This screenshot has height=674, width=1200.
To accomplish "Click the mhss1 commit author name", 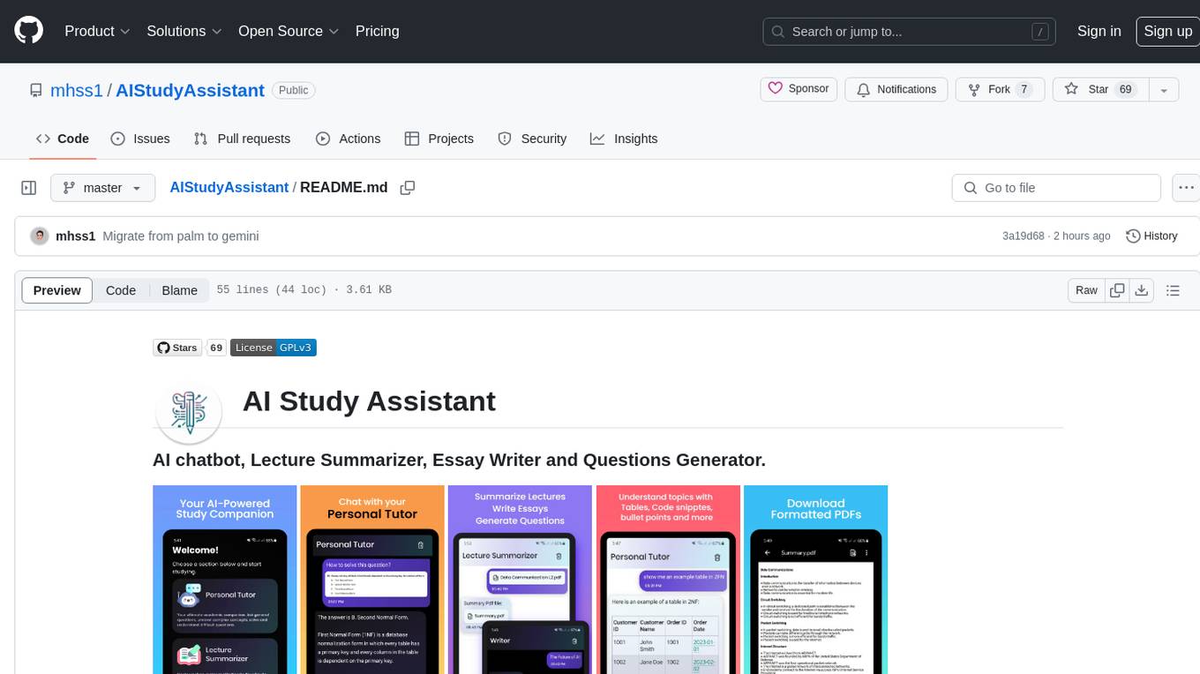I will tap(75, 236).
